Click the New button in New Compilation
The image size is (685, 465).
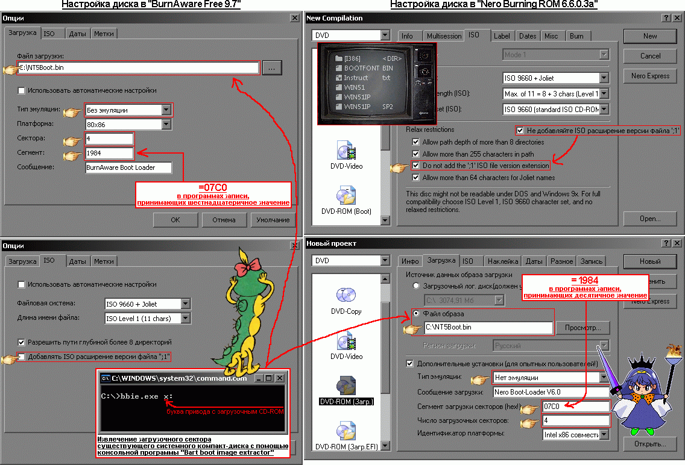(x=650, y=36)
